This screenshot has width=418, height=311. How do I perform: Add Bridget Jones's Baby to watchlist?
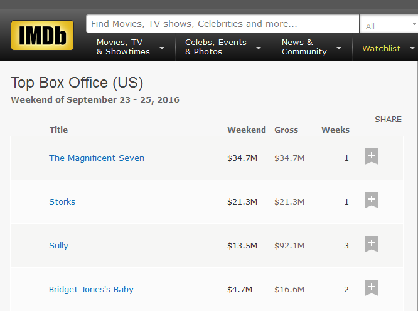(x=372, y=288)
